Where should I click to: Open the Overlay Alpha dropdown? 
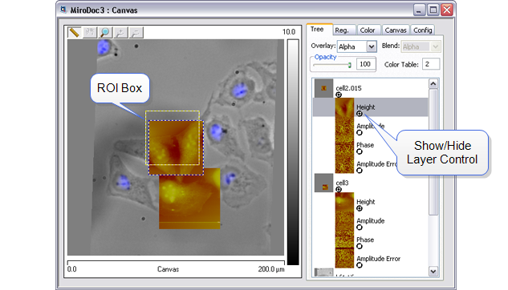372,46
